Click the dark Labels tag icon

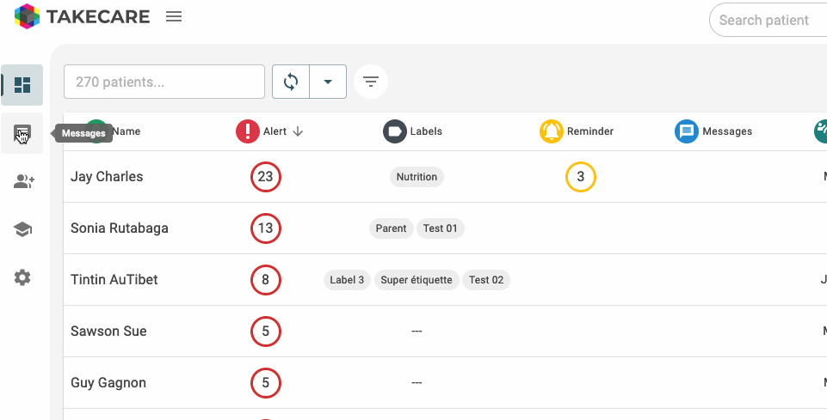coord(395,131)
